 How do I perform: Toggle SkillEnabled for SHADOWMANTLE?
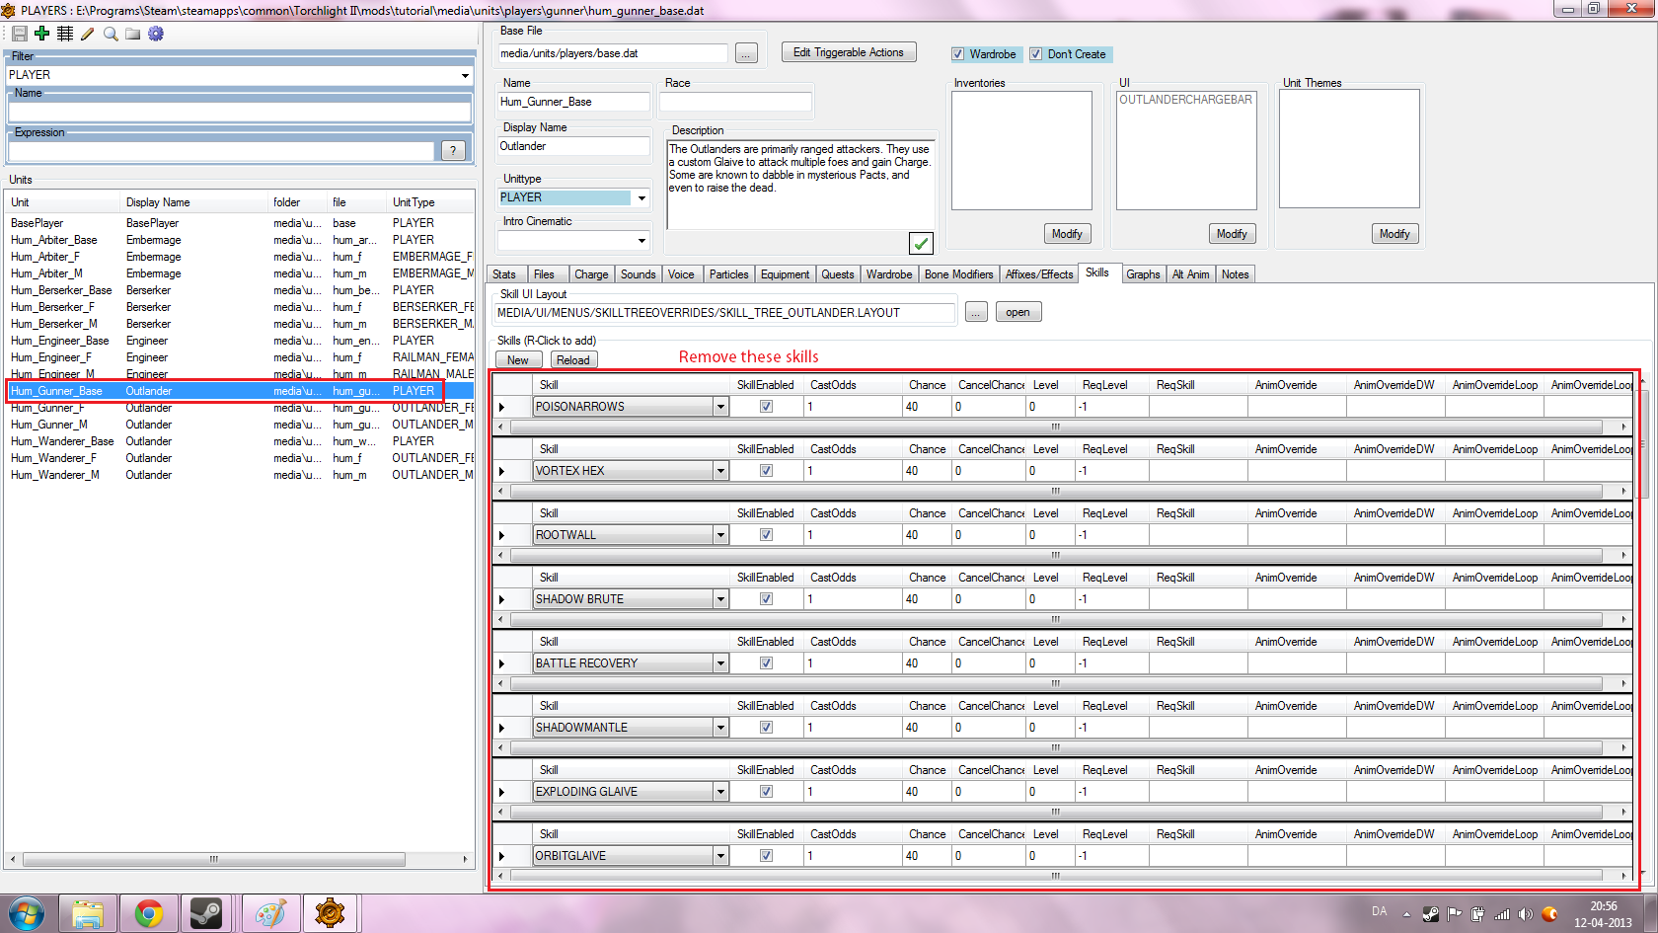(766, 728)
